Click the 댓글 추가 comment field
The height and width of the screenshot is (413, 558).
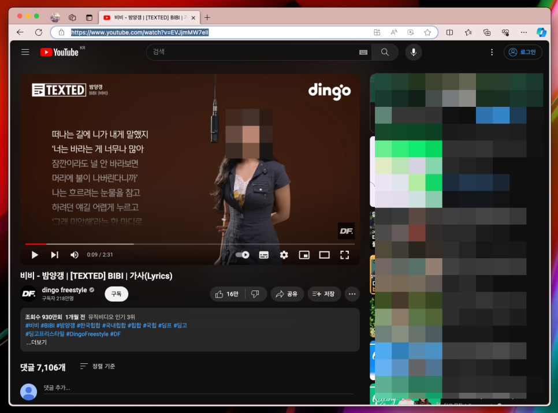tap(198, 388)
